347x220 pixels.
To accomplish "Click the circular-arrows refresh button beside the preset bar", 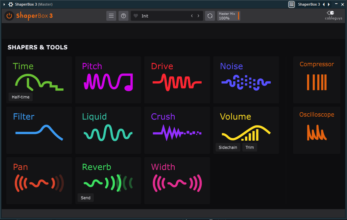I will (x=210, y=16).
